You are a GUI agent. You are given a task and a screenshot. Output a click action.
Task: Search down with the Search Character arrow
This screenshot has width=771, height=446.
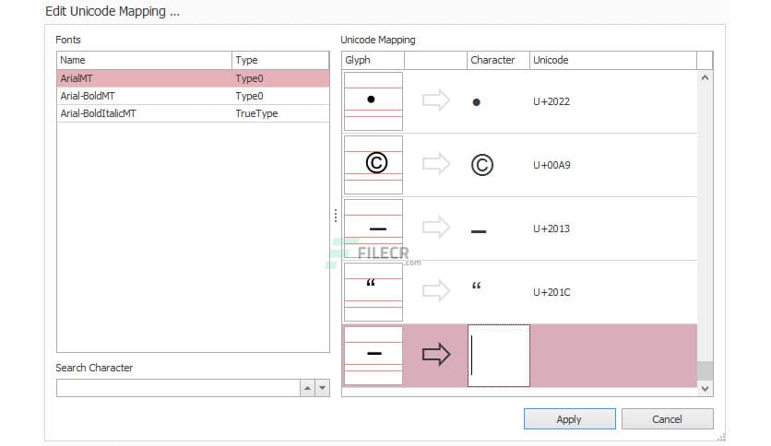pyautogui.click(x=322, y=388)
